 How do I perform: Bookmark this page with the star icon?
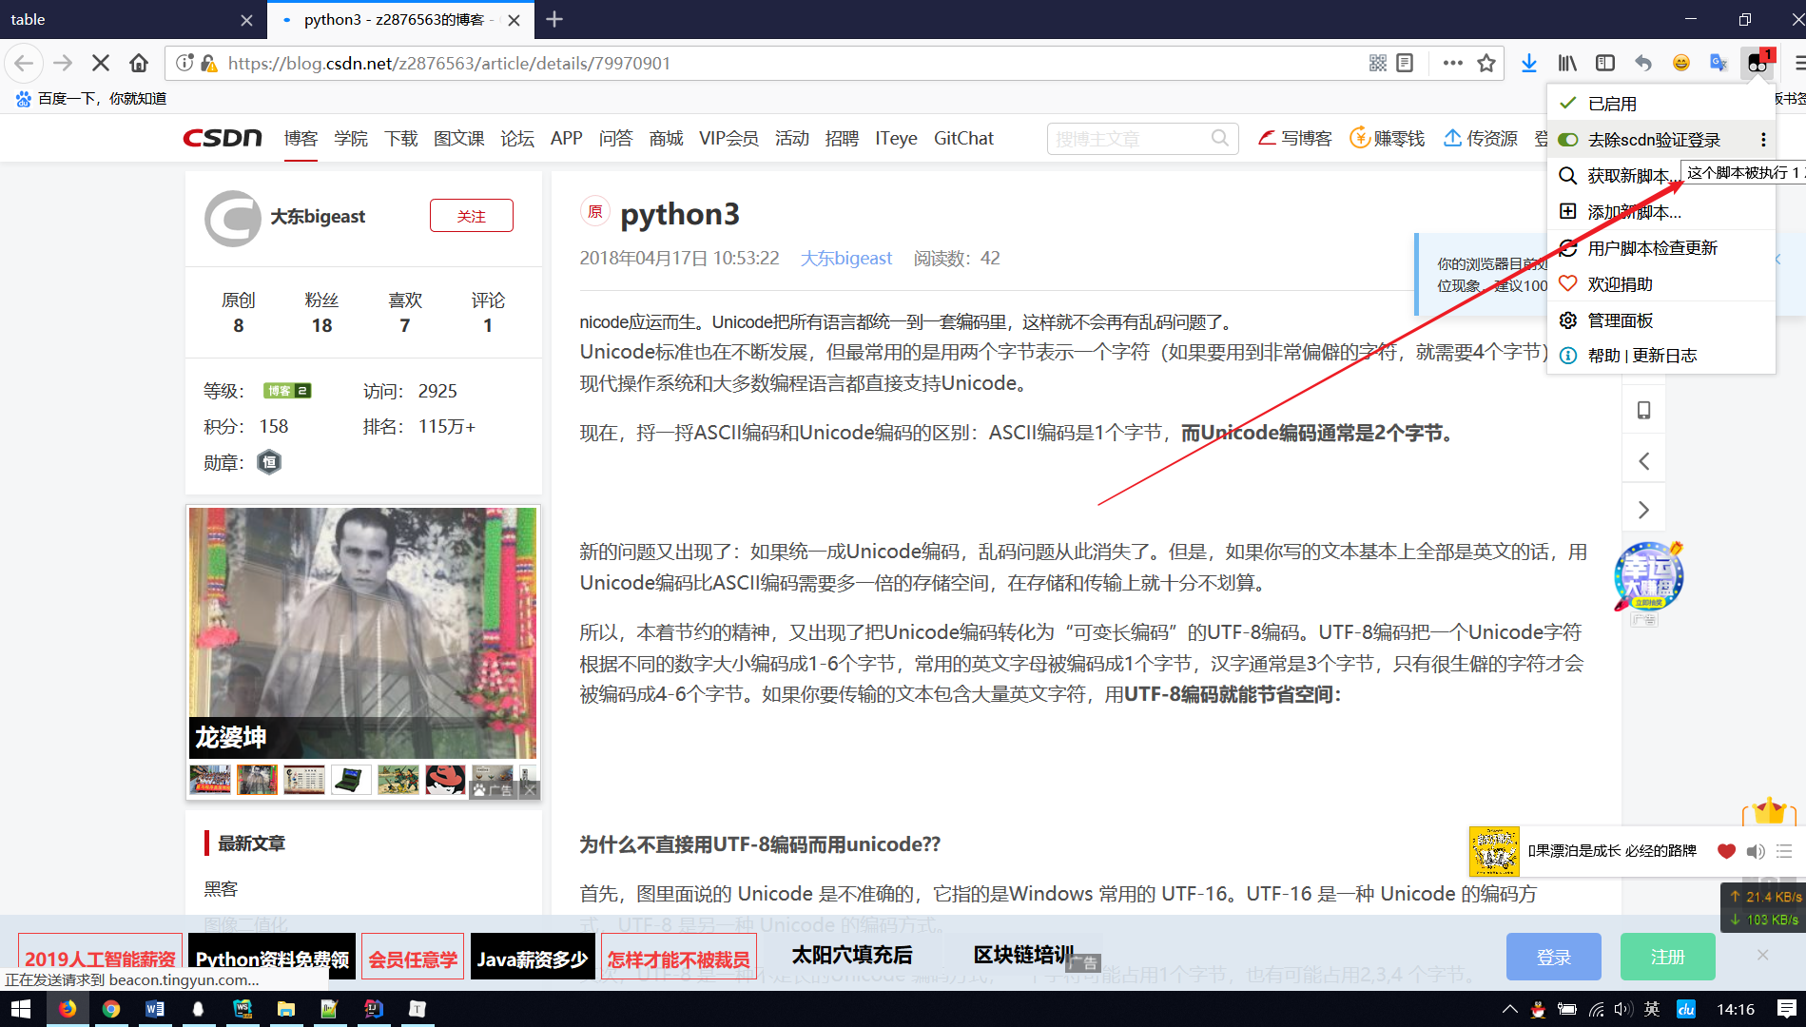1486,63
